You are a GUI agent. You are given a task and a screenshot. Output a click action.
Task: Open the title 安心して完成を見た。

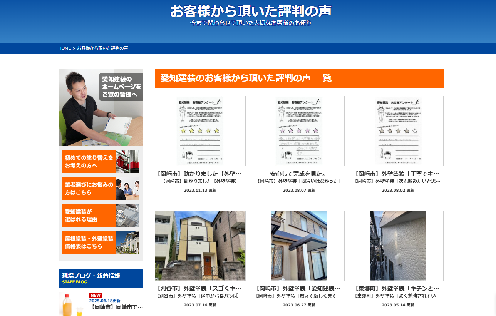299,174
